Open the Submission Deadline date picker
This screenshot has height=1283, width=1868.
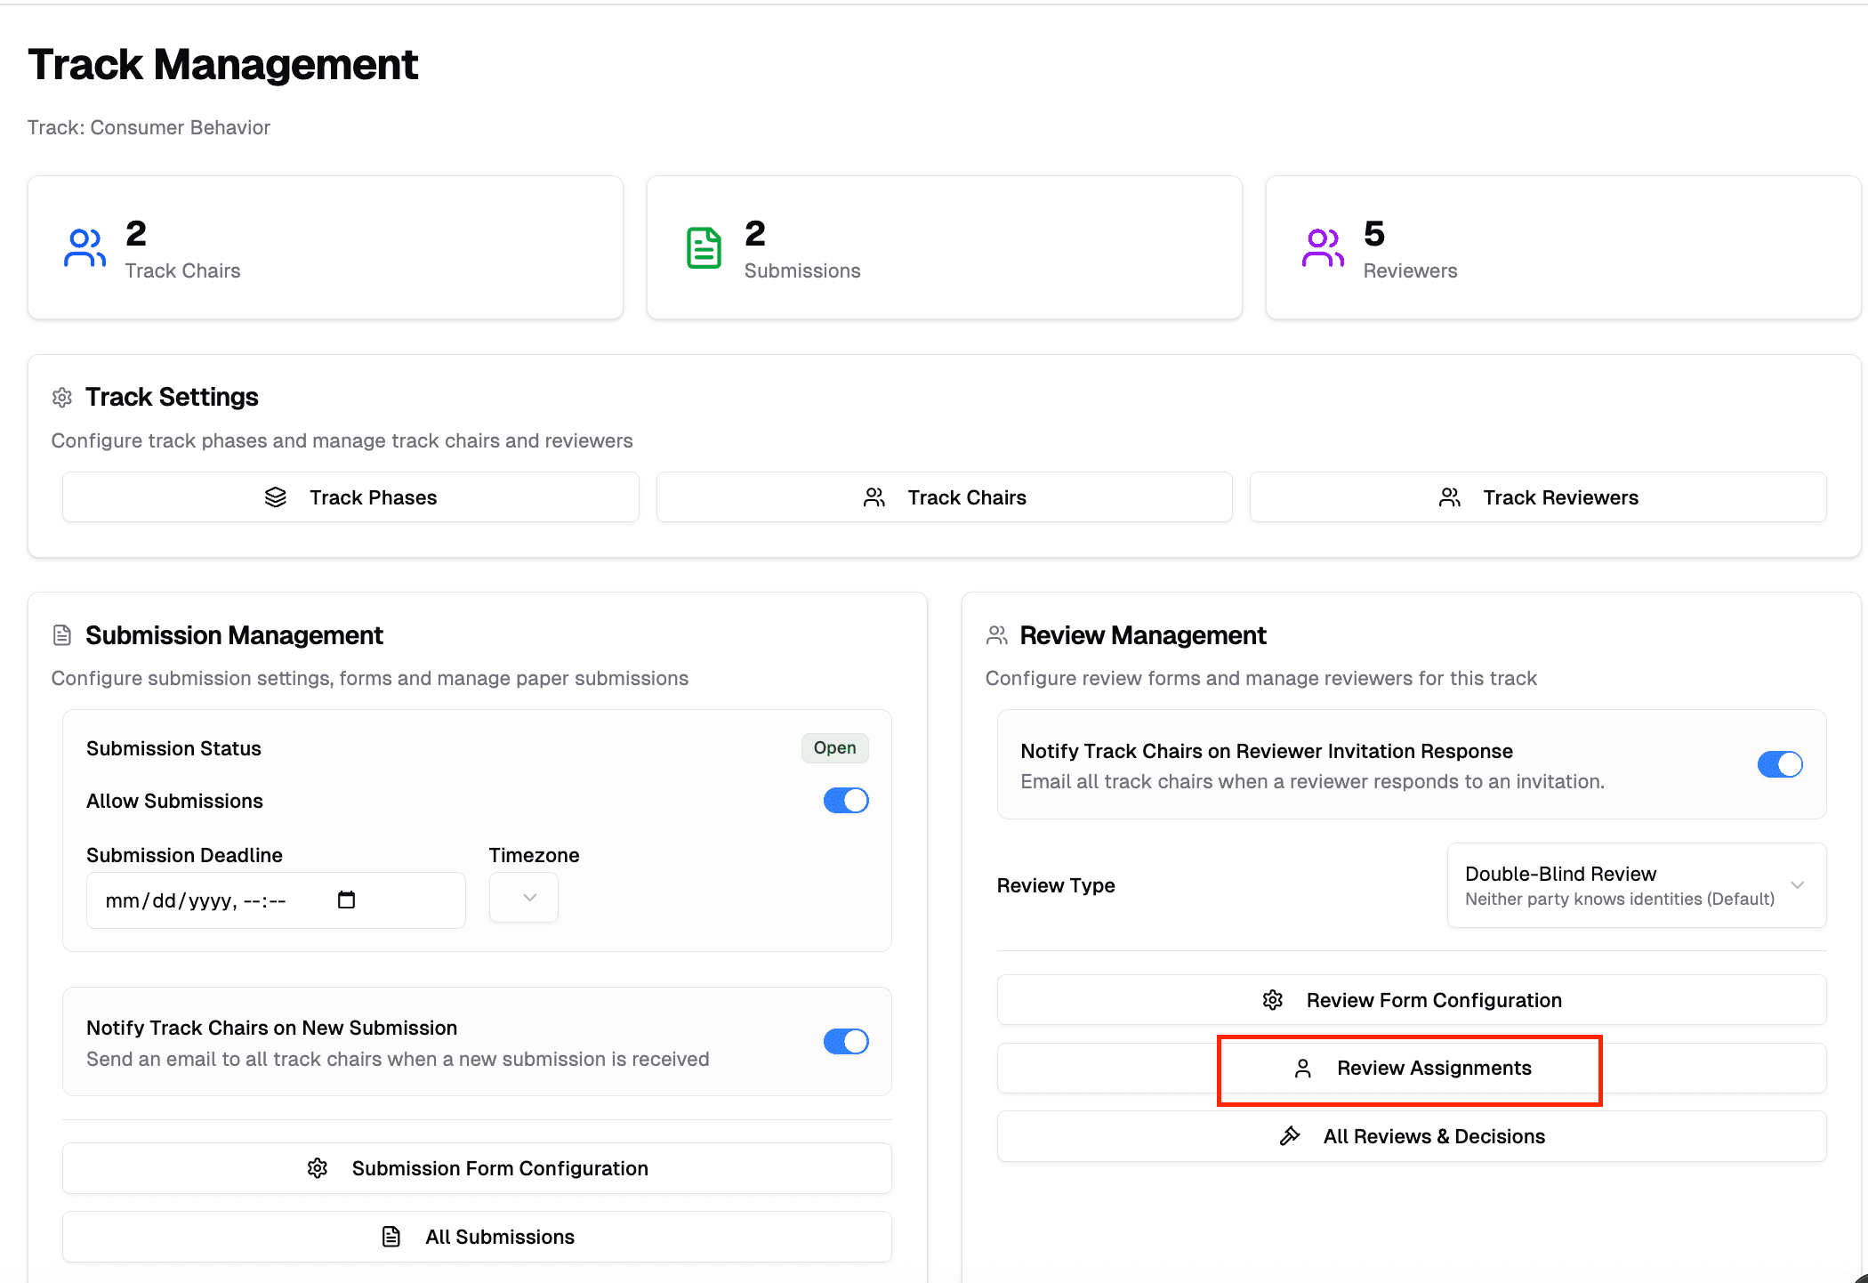346,900
